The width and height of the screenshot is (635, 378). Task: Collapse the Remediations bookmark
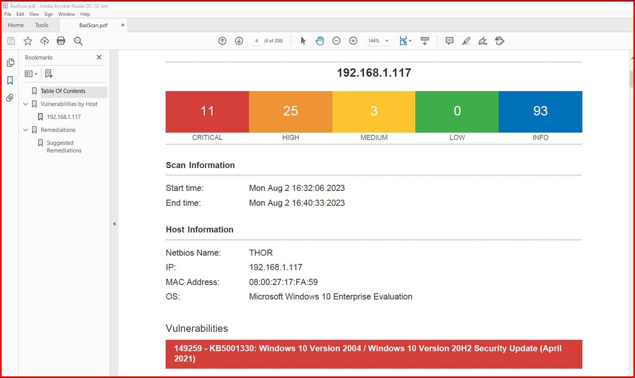(26, 130)
